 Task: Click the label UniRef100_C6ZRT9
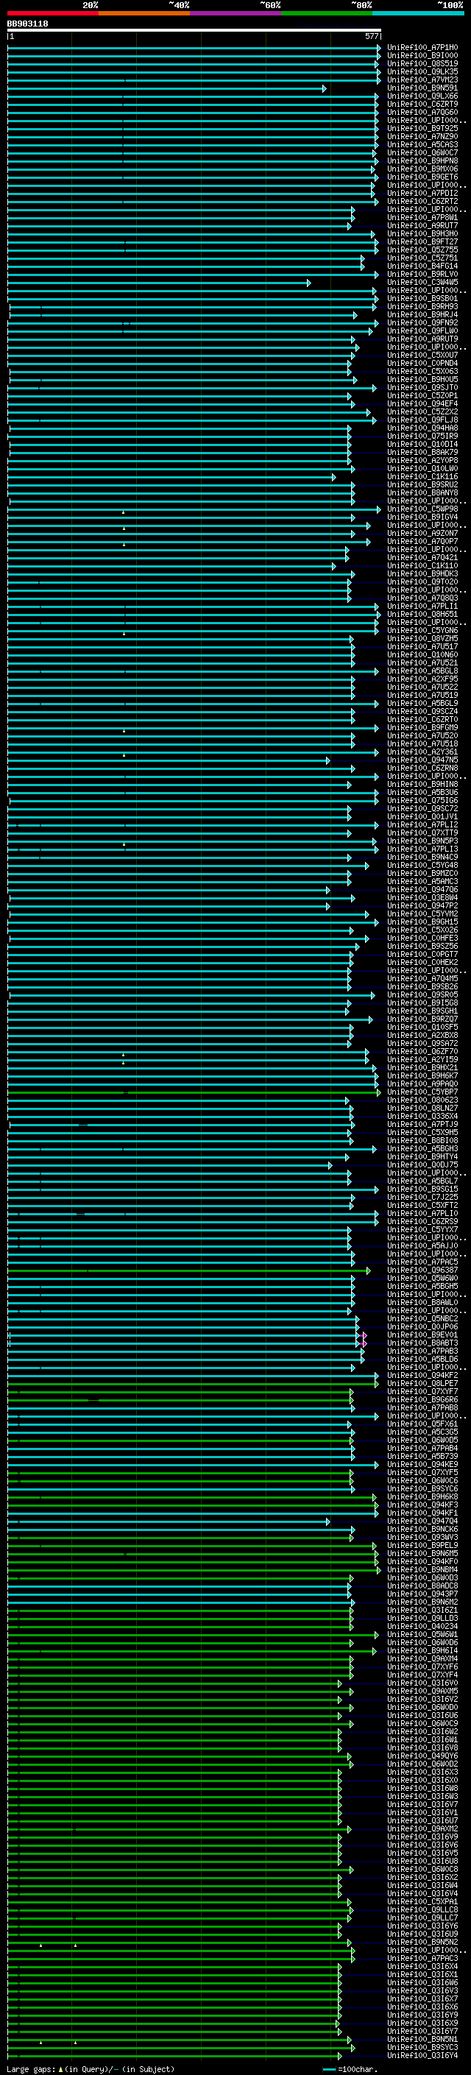coord(422,104)
